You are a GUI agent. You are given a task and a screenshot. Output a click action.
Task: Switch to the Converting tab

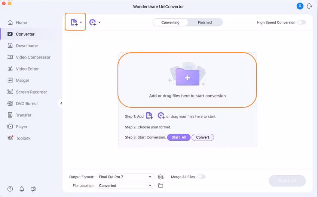(170, 22)
